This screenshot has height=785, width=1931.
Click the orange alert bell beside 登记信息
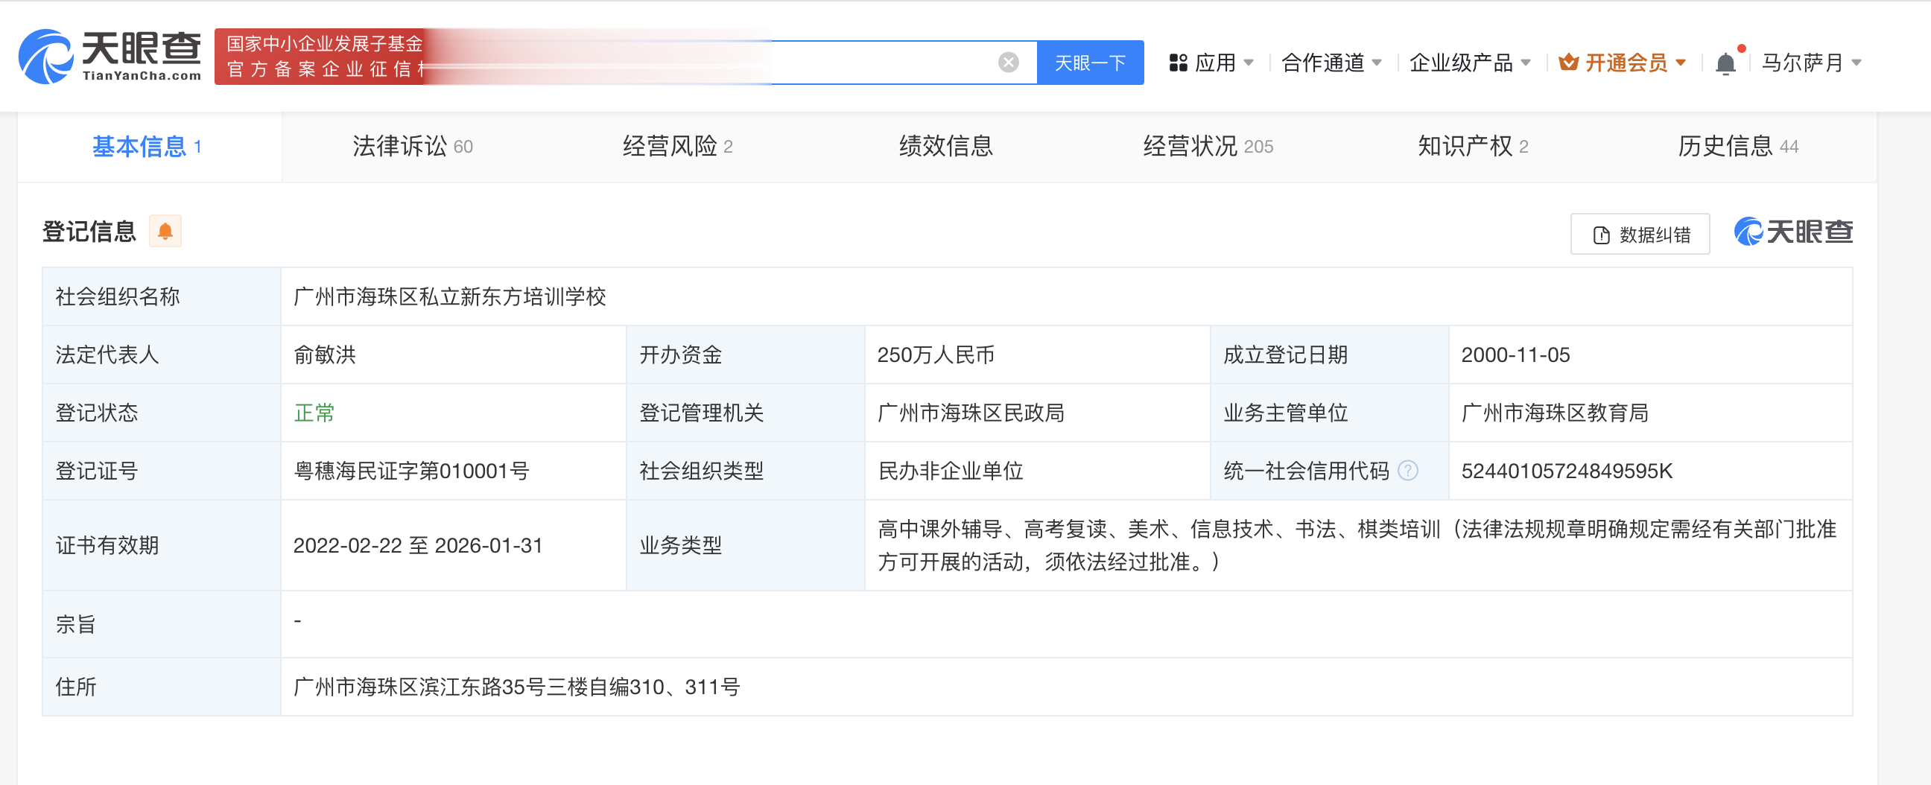pos(165,231)
